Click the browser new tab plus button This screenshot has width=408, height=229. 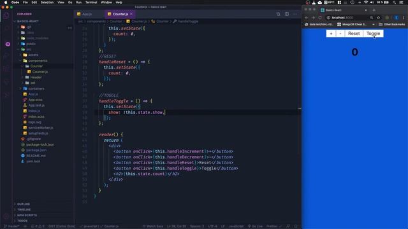[374, 10]
